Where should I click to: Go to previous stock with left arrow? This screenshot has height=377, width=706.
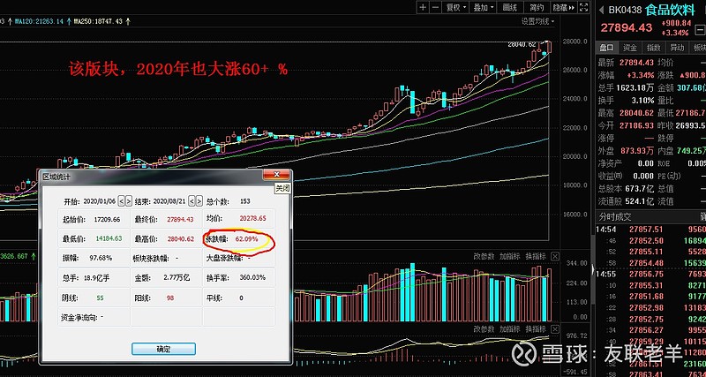[x=601, y=10]
